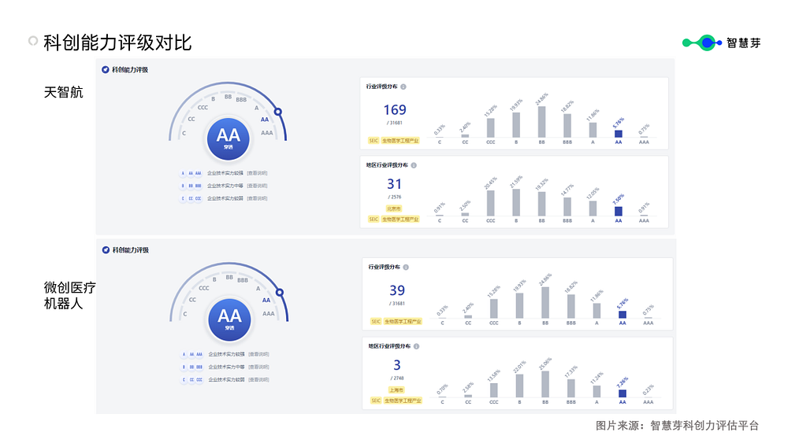The height and width of the screenshot is (443, 788).
Task: Click info icon beside 行业评级分布 in 微创医疗机器人 panel
Action: point(406,268)
